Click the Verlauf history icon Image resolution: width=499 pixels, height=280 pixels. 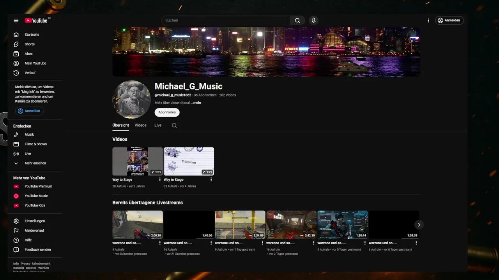click(x=16, y=73)
